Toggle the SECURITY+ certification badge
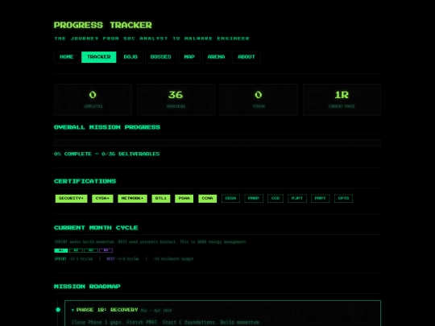This screenshot has width=435, height=326. point(72,199)
